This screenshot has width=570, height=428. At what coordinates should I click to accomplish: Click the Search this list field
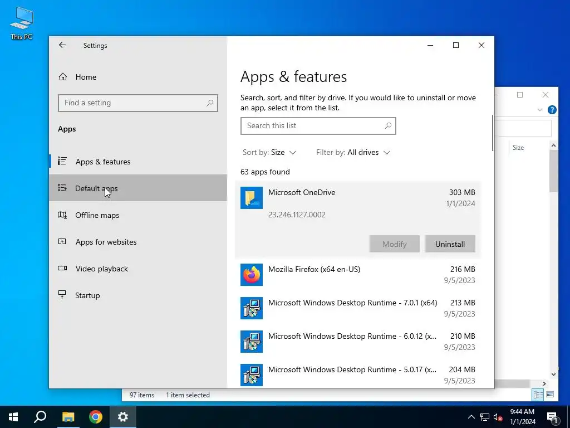pos(318,126)
